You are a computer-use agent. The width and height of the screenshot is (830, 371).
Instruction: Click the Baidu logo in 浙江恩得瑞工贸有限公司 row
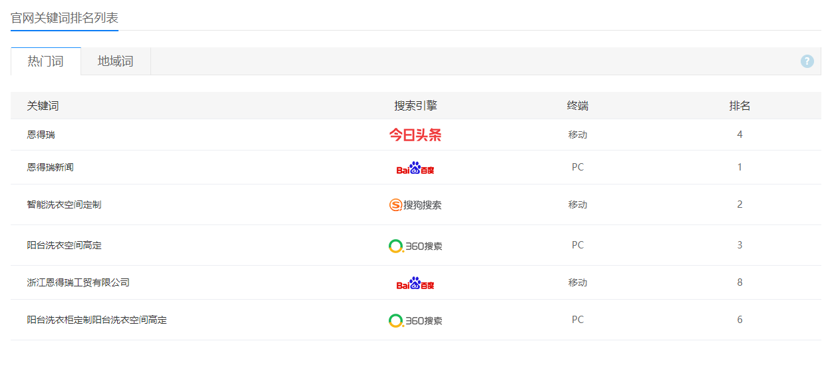point(415,283)
